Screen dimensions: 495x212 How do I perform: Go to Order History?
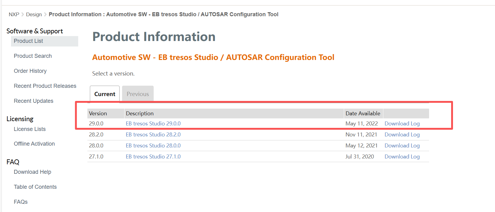click(30, 71)
